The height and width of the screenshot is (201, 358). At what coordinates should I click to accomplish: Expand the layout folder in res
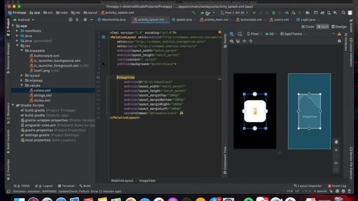coord(22,75)
